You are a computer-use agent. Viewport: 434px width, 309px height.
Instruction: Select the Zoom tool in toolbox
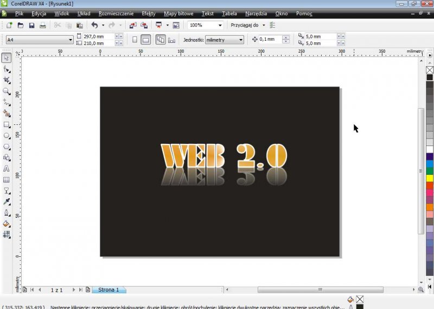[x=7, y=91]
